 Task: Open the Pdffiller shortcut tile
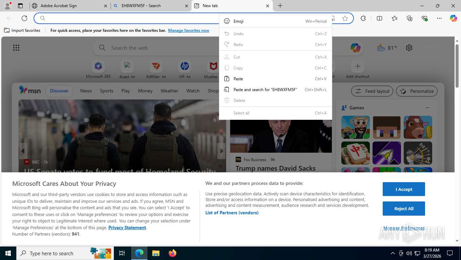[156, 69]
